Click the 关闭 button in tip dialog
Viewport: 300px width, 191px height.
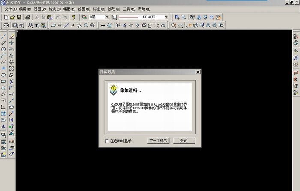pos(184,141)
